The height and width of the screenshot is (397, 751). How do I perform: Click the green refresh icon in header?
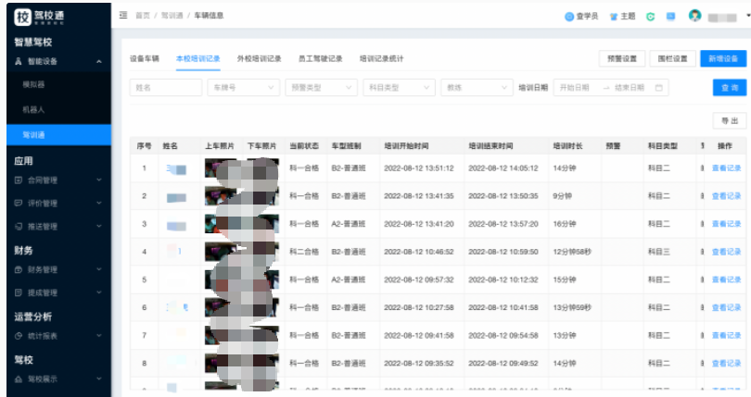coord(651,17)
